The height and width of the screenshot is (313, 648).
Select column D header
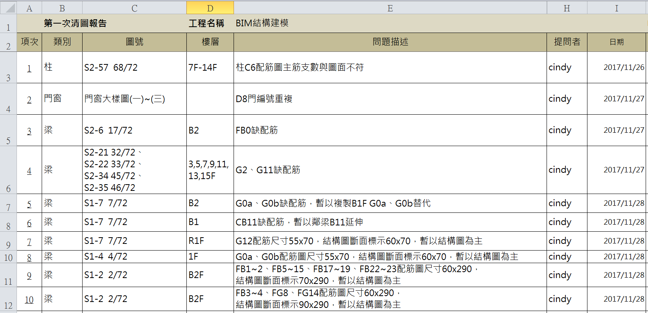[210, 8]
